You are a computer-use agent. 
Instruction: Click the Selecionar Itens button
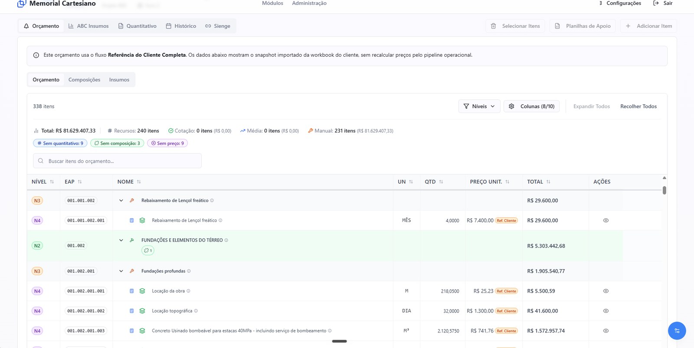pyautogui.click(x=515, y=26)
